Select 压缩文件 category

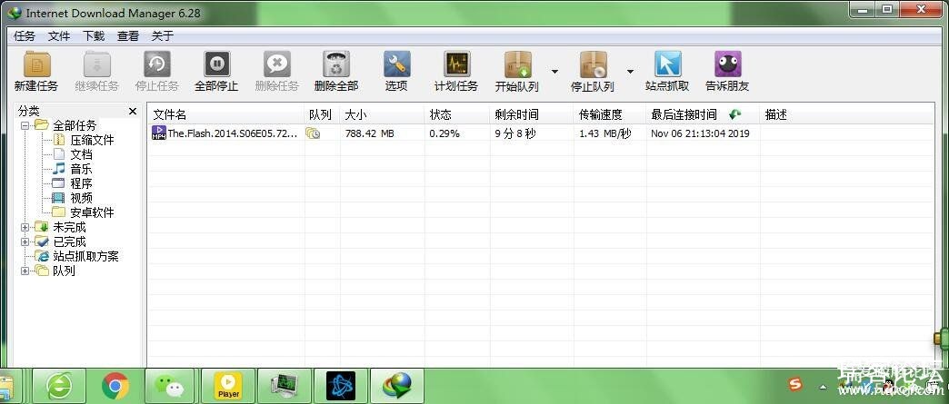pos(92,141)
